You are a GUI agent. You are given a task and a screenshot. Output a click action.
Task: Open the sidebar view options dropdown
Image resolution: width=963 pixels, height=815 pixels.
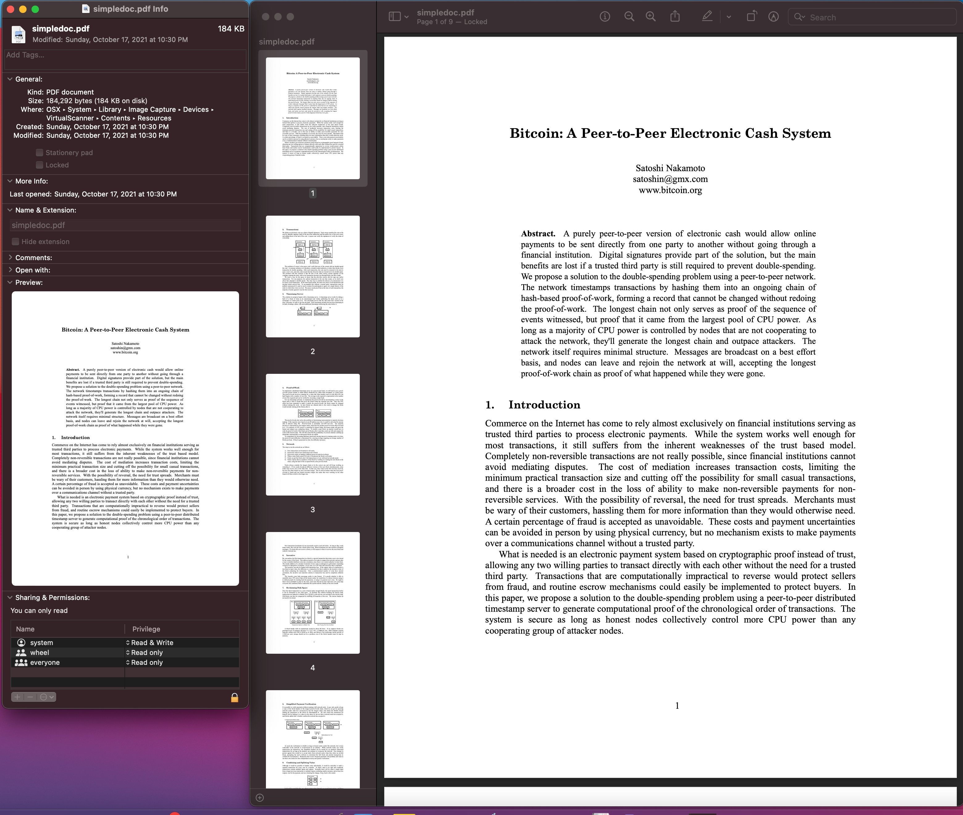pos(399,17)
